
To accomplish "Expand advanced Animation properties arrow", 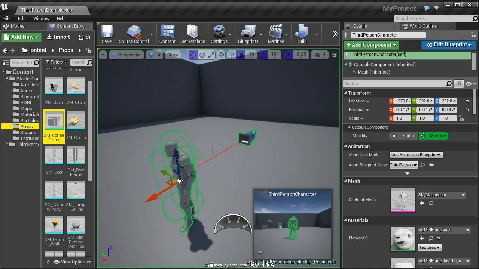I will tap(407, 174).
